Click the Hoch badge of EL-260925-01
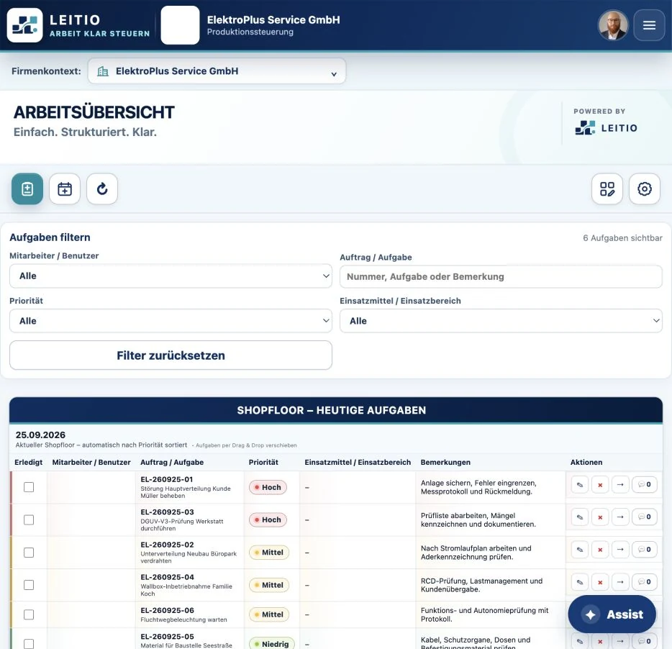The width and height of the screenshot is (672, 649). point(268,487)
